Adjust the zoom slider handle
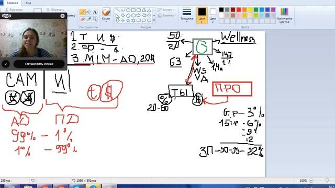The width and height of the screenshot is (335, 188). tap(327, 180)
